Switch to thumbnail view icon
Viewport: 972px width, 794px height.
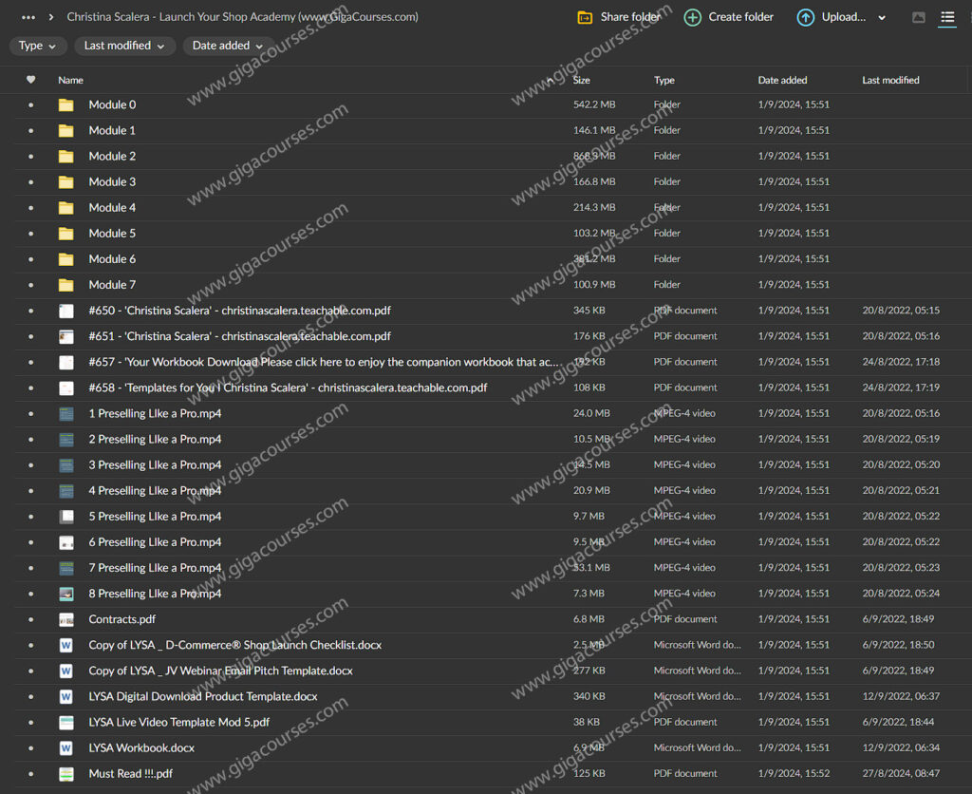918,17
